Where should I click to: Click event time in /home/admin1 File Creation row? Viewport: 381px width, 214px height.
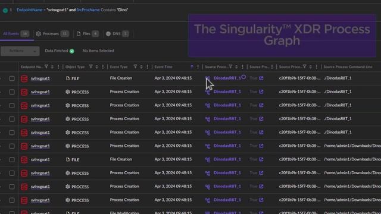(x=173, y=159)
